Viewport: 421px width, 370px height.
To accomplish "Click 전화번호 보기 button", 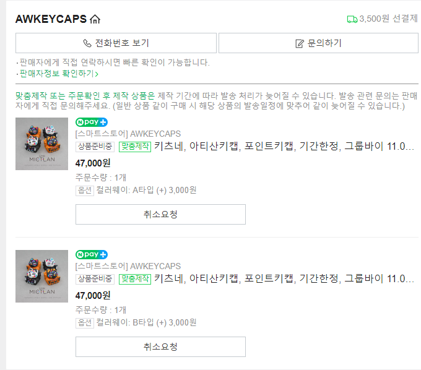I will pyautogui.click(x=116, y=43).
